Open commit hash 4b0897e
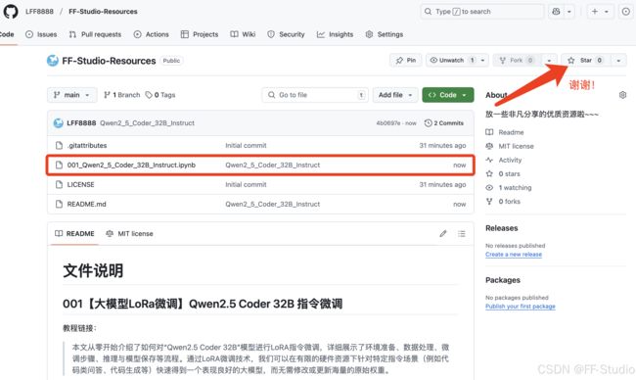This screenshot has height=380, width=636. (387, 122)
